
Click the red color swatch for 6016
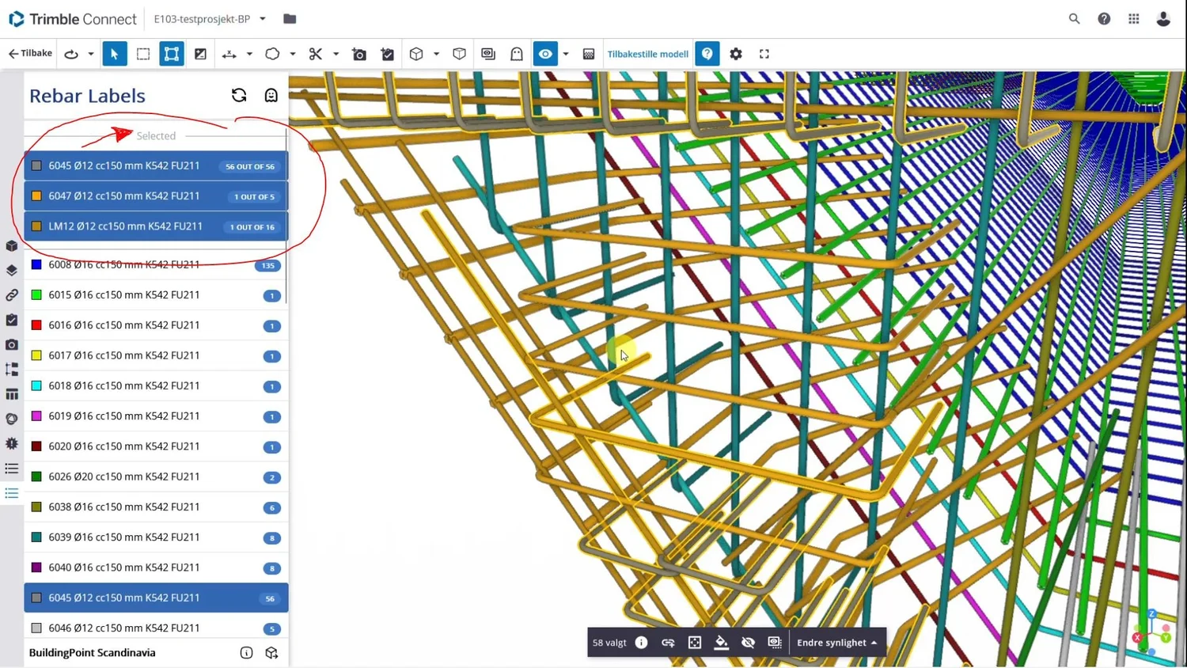pyautogui.click(x=36, y=325)
